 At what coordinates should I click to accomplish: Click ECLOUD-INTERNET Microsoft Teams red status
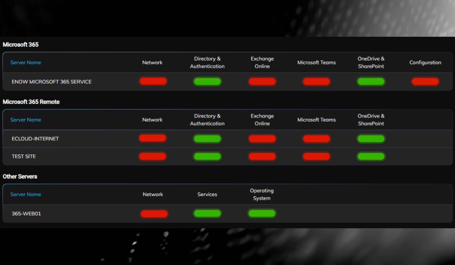click(317, 139)
